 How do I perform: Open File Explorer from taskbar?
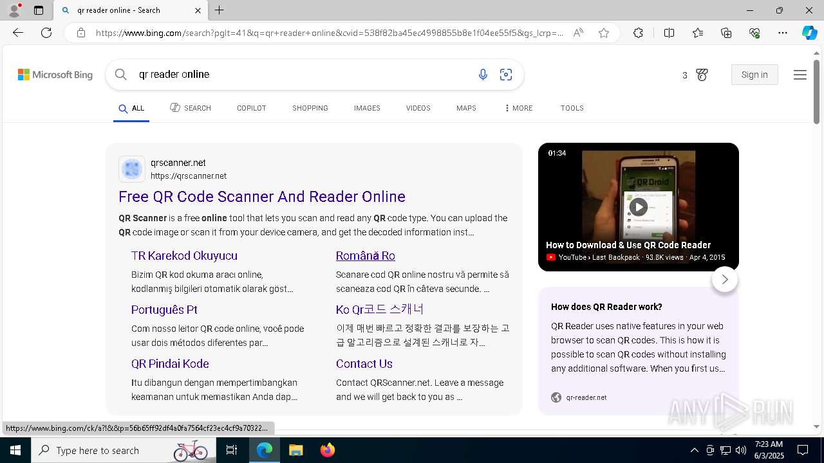(x=295, y=450)
